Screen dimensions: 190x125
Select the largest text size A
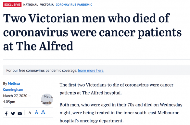pyautogui.click(x=43, y=112)
